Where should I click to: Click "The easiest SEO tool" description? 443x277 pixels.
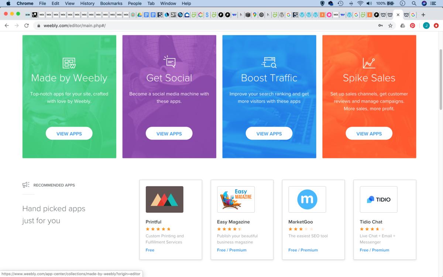(x=308, y=236)
